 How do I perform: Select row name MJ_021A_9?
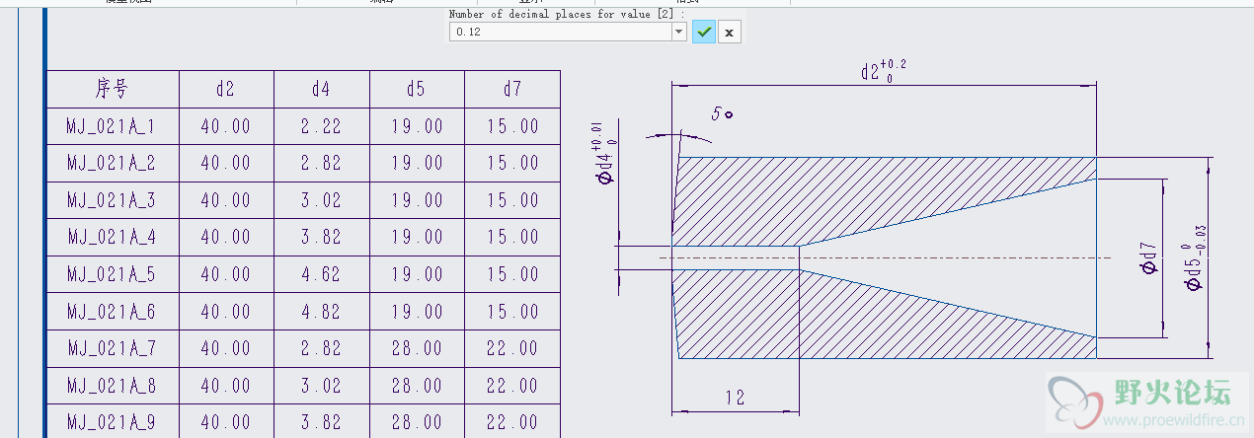point(113,422)
